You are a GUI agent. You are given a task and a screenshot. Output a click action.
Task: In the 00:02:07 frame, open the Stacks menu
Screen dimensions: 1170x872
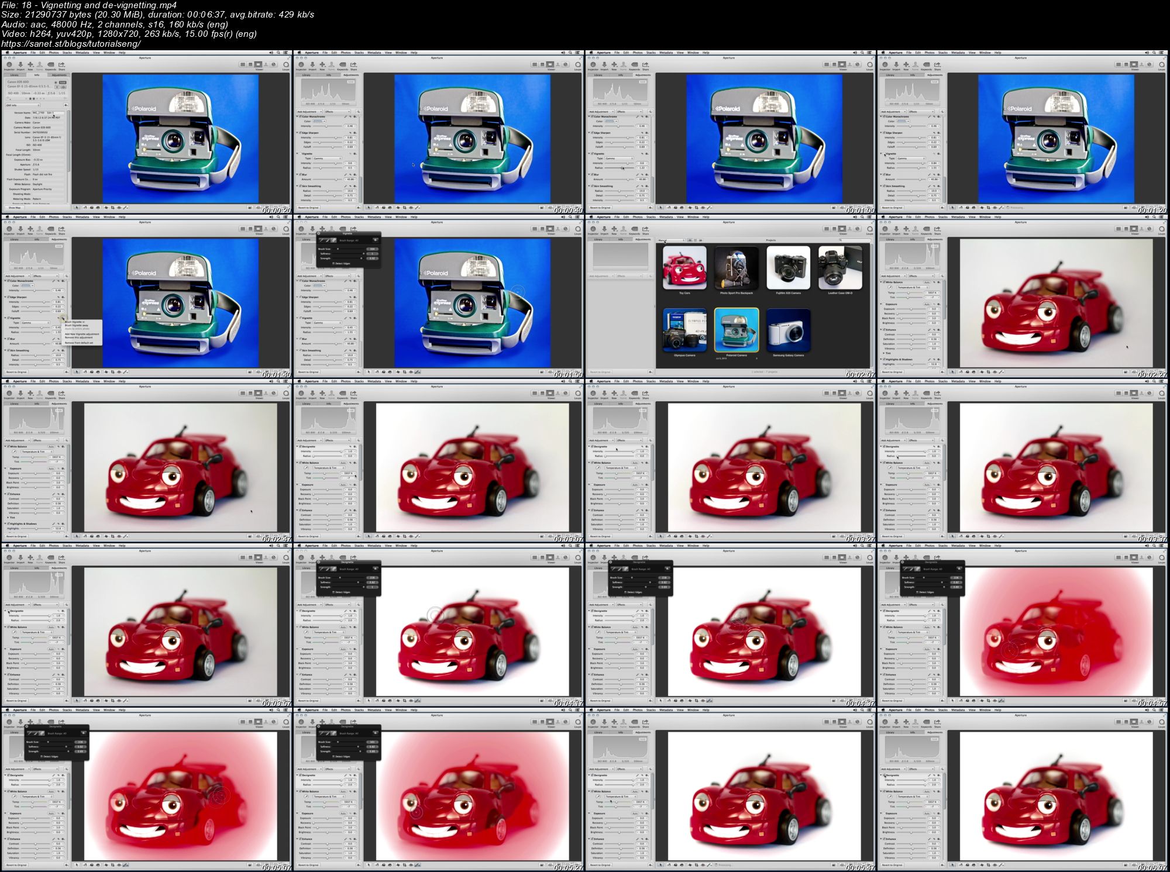(x=651, y=217)
